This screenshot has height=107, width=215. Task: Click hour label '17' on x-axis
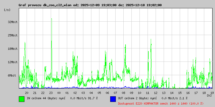(x=196, y=93)
